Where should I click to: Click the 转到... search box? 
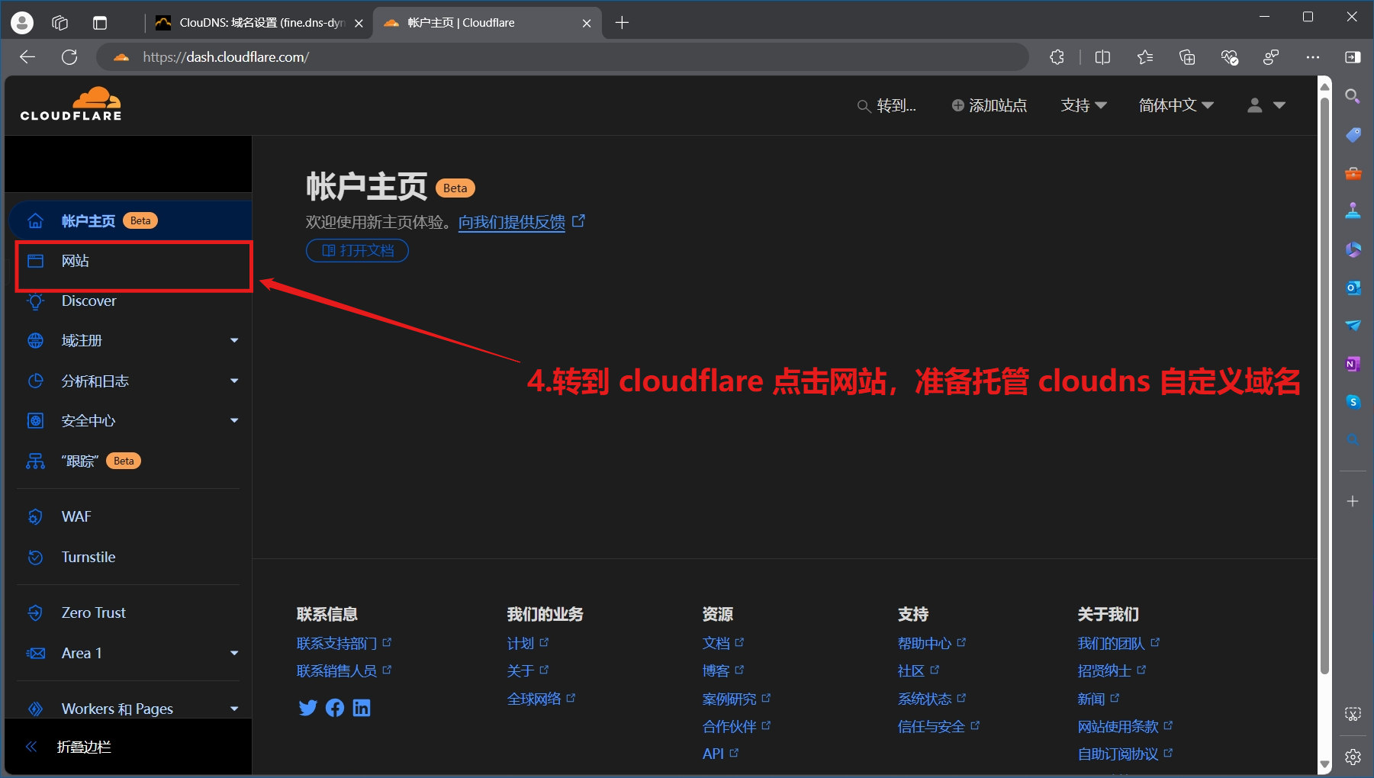coord(887,105)
